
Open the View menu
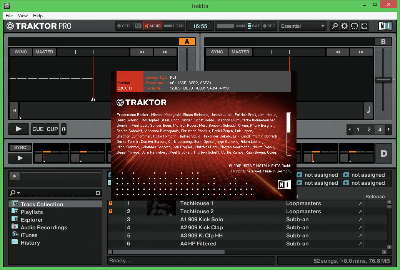tap(23, 15)
